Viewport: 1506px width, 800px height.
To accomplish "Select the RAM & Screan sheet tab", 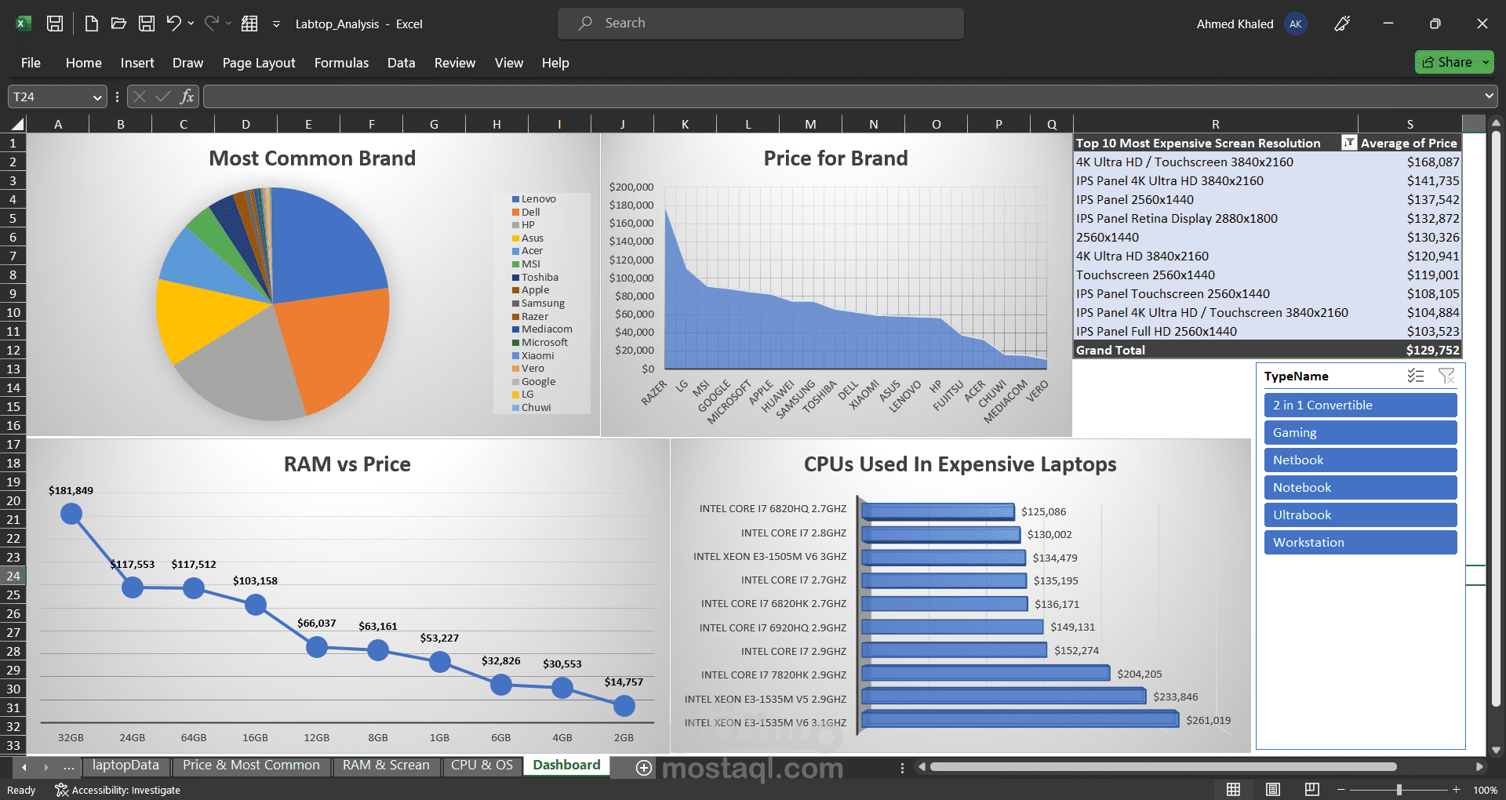I will tap(386, 765).
